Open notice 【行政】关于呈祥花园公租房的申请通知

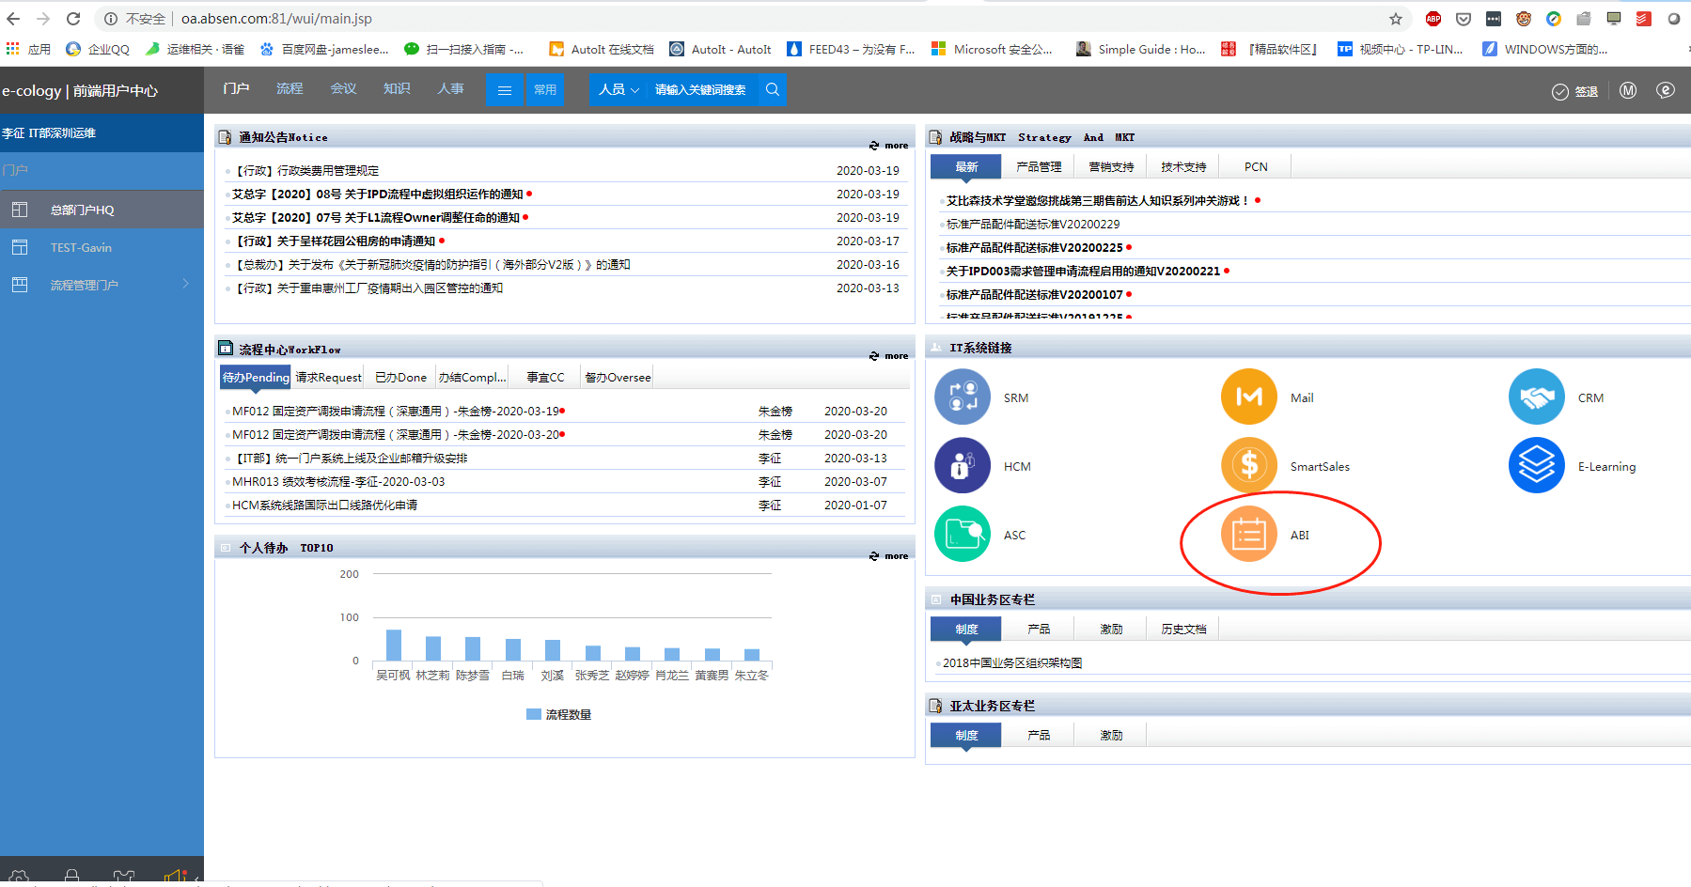click(334, 241)
